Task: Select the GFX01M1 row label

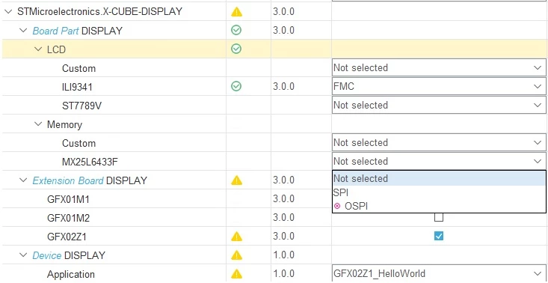Action: click(68, 199)
